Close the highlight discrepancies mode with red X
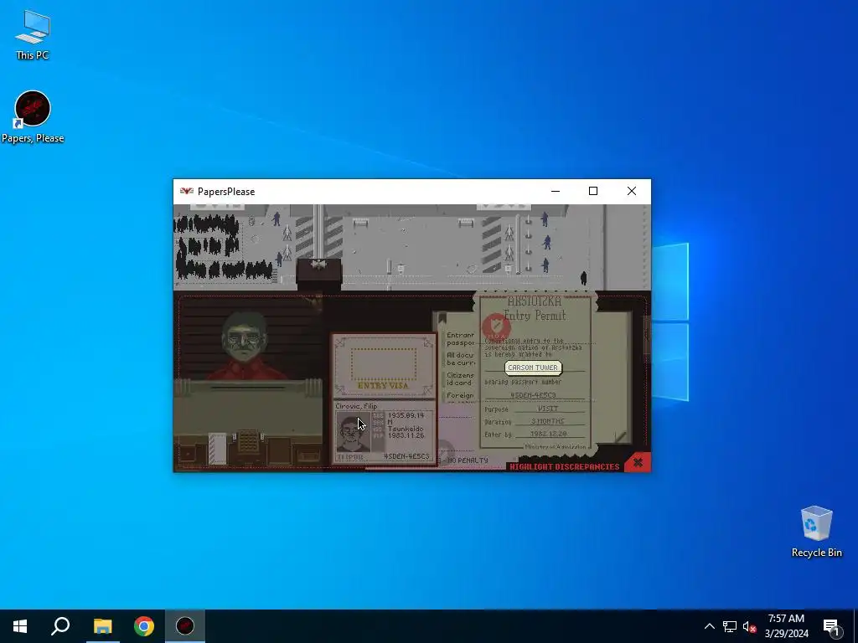The height and width of the screenshot is (643, 858). point(638,462)
